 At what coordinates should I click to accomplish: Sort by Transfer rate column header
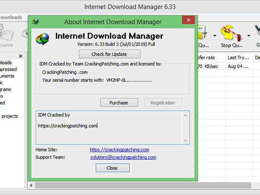click(x=211, y=58)
